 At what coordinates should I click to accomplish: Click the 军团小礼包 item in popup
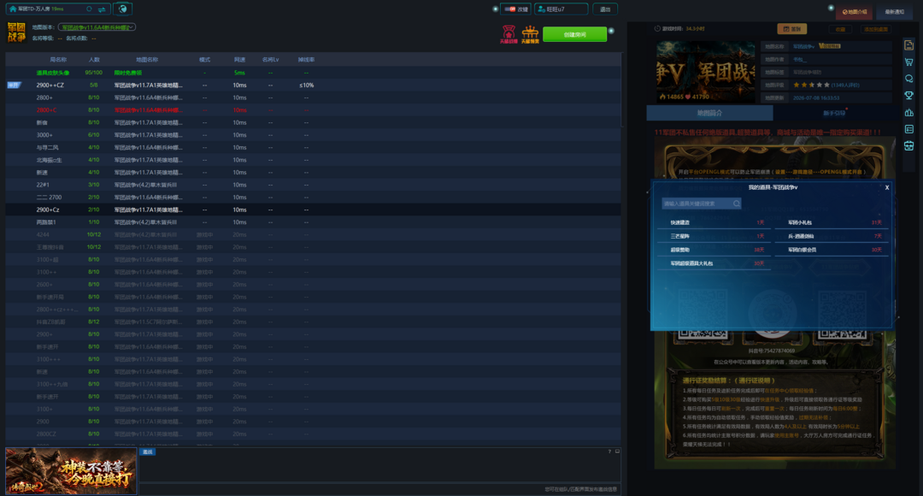pos(832,222)
